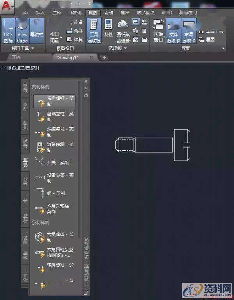Viewport: 234px width, 300px height.
Task: Switch to the 输出 ribbon tab
Action: [x=125, y=12]
